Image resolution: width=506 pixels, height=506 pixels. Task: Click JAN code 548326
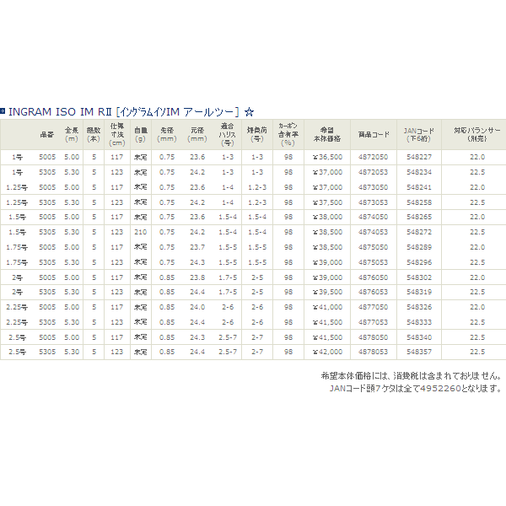click(x=419, y=307)
